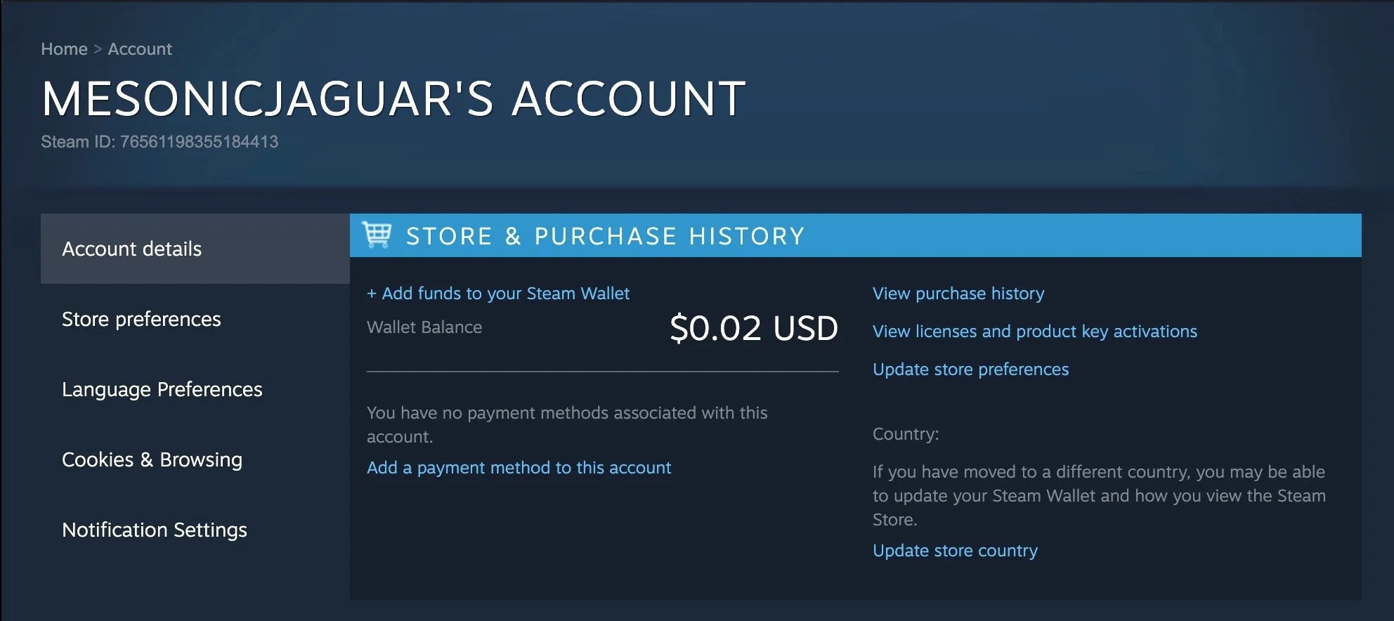Switch to the Account details tab
This screenshot has width=1394, height=621.
tap(131, 249)
